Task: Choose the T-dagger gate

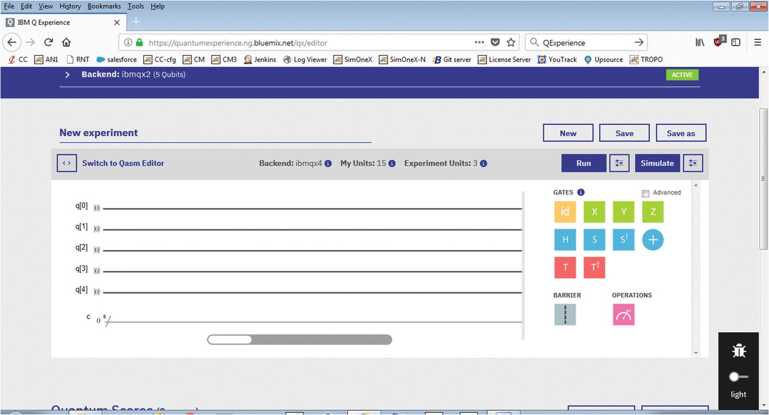Action: (594, 267)
